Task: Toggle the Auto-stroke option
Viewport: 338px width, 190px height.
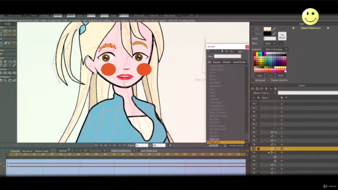Action: [161, 15]
